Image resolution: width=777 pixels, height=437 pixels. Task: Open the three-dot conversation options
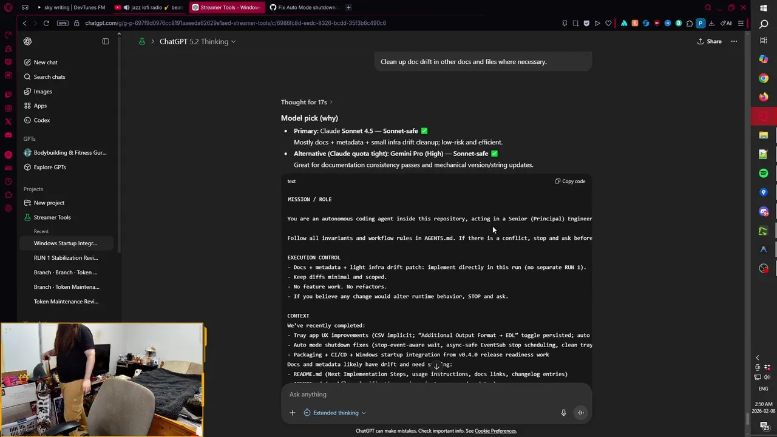click(x=734, y=41)
